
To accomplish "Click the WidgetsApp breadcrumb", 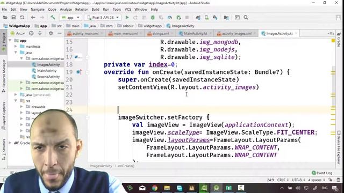I will pyautogui.click(x=17, y=26).
